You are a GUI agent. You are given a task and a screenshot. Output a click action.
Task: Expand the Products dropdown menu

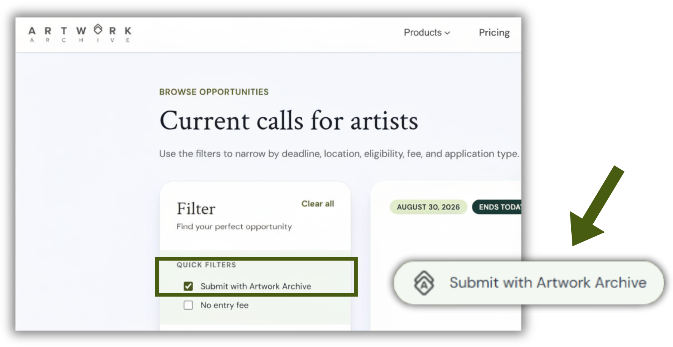click(x=427, y=32)
